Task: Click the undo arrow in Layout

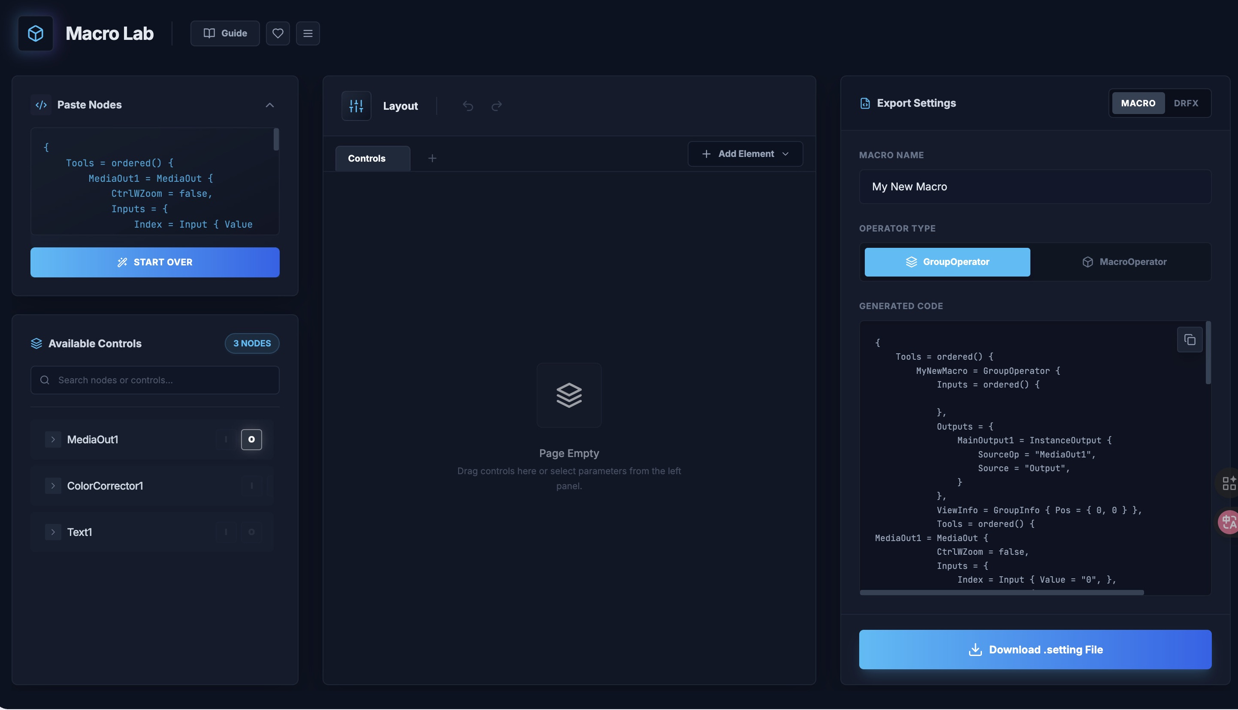Action: point(468,106)
